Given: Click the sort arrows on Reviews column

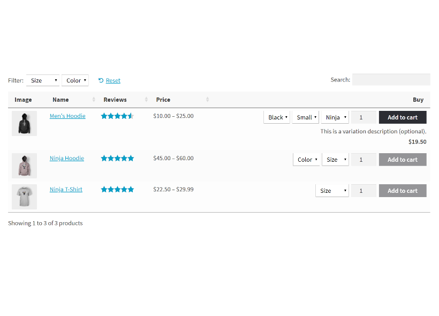Looking at the screenshot, I should click(x=145, y=100).
